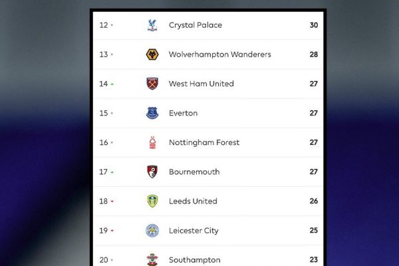Click the red down arrow beside position 18
This screenshot has height=266, width=399.
click(x=112, y=201)
